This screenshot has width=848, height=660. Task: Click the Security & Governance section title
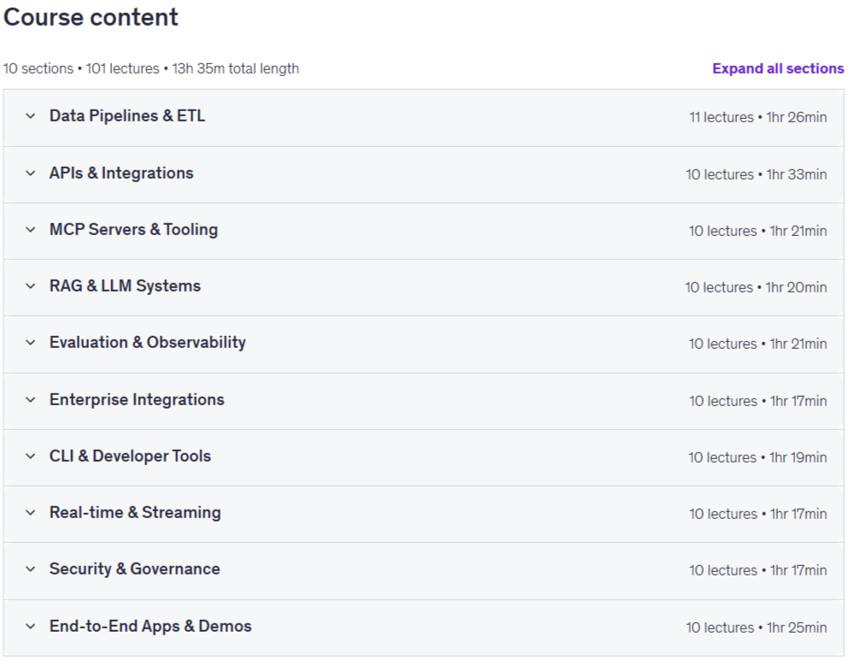coord(135,569)
